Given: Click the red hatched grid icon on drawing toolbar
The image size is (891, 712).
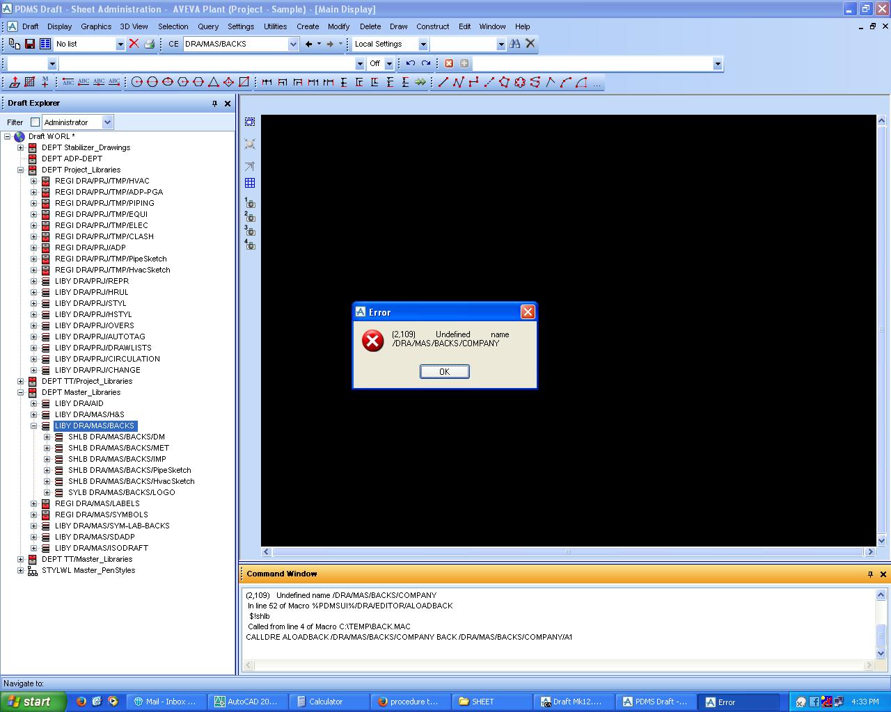Looking at the screenshot, I should click(30, 82).
